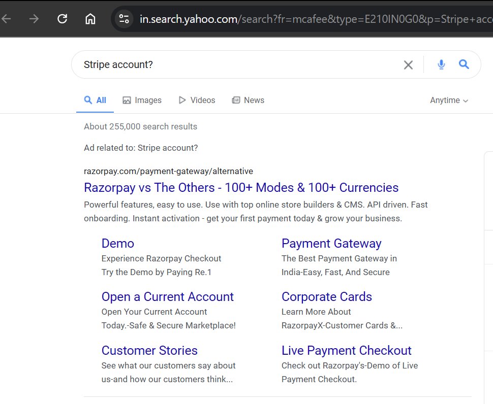Open the Demo sitelink
Image resolution: width=493 pixels, height=404 pixels.
click(118, 243)
